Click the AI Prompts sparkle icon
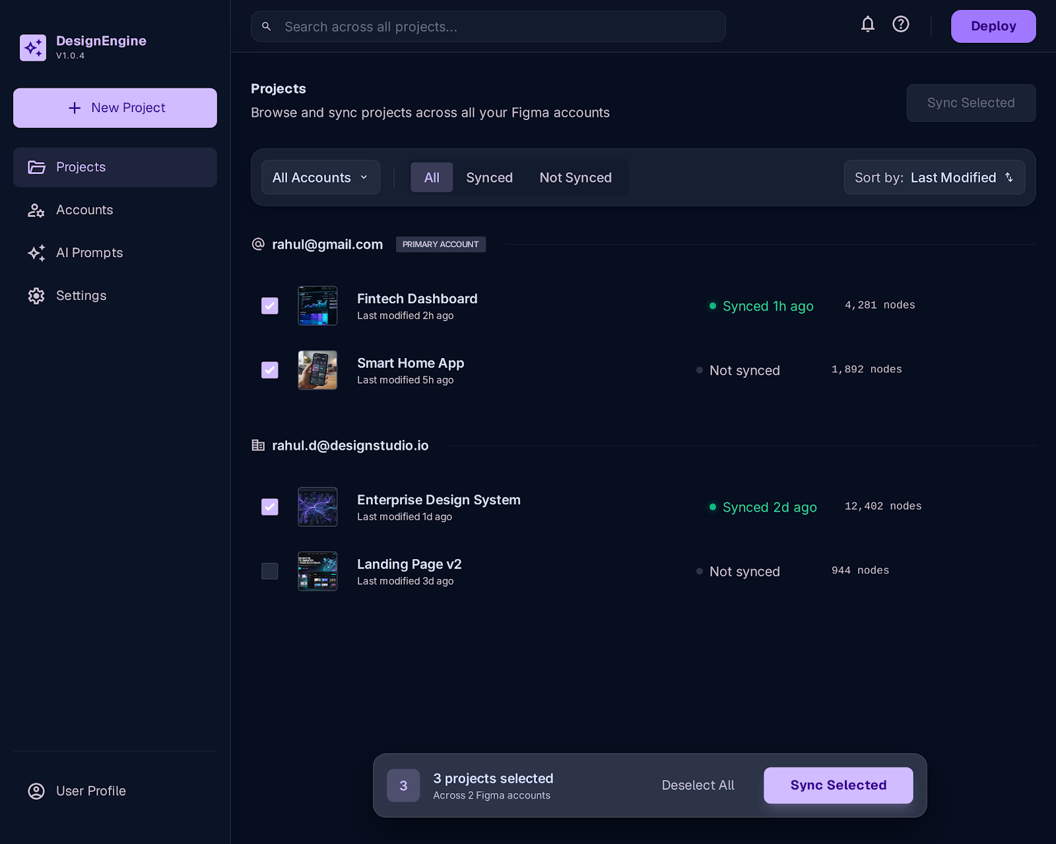Screen dimensions: 1056x844 [x=36, y=253]
